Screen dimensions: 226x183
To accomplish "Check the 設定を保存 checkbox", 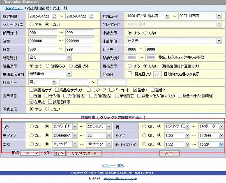I will 50,102.
